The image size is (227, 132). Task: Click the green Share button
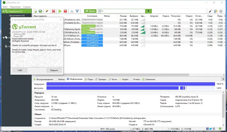[90, 11]
